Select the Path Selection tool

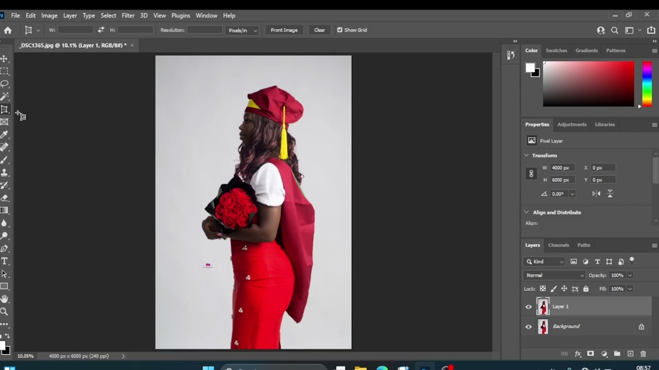point(4,273)
